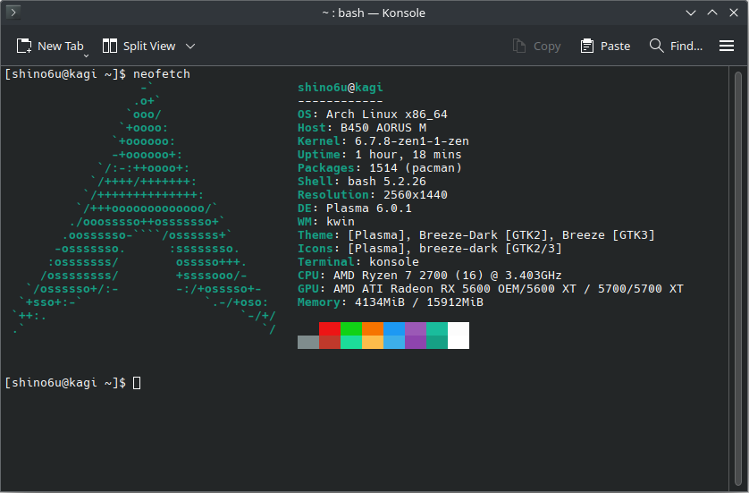
Task: Click the 'shino6u@kagi' neofetch title
Action: coord(341,88)
